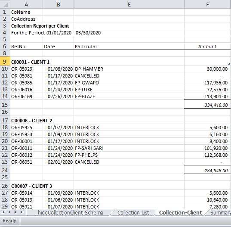Open the Collection-List sheet tab
Image resolution: width=231 pixels, height=227 pixels.
[x=133, y=212]
